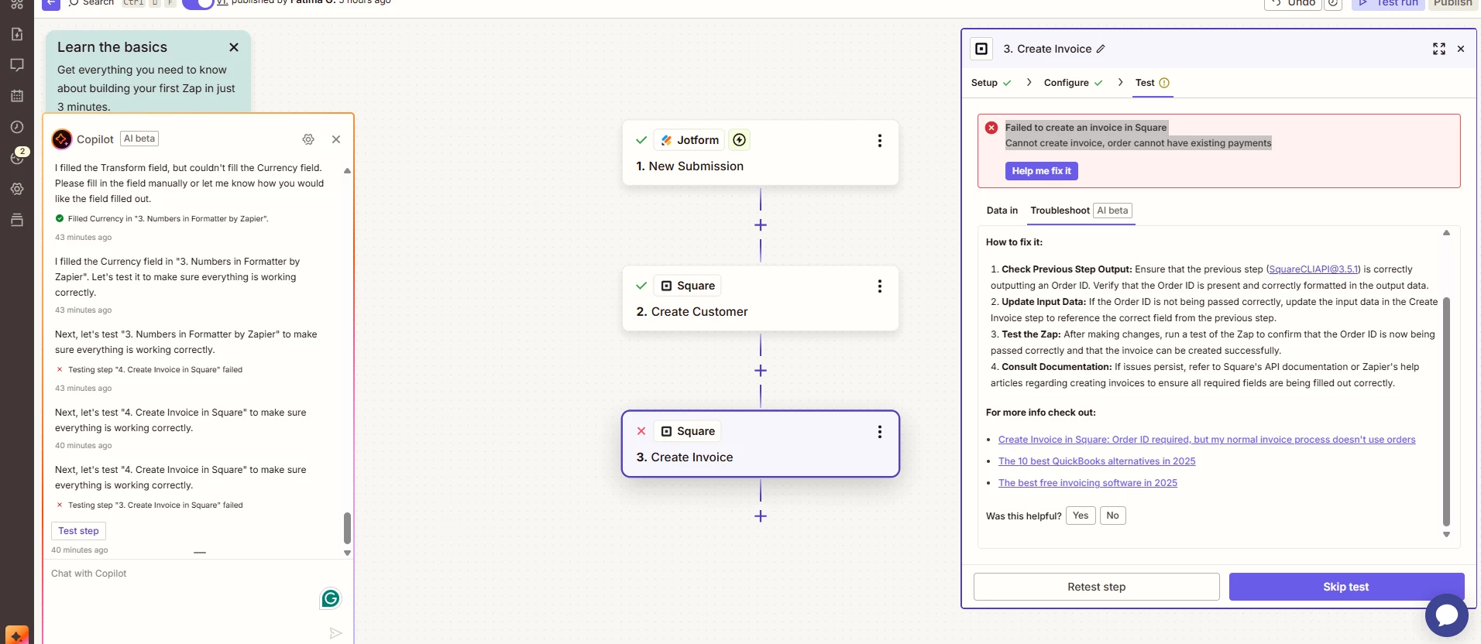Image resolution: width=1481 pixels, height=644 pixels.
Task: Rename step via pencil icon
Action: tap(1101, 49)
